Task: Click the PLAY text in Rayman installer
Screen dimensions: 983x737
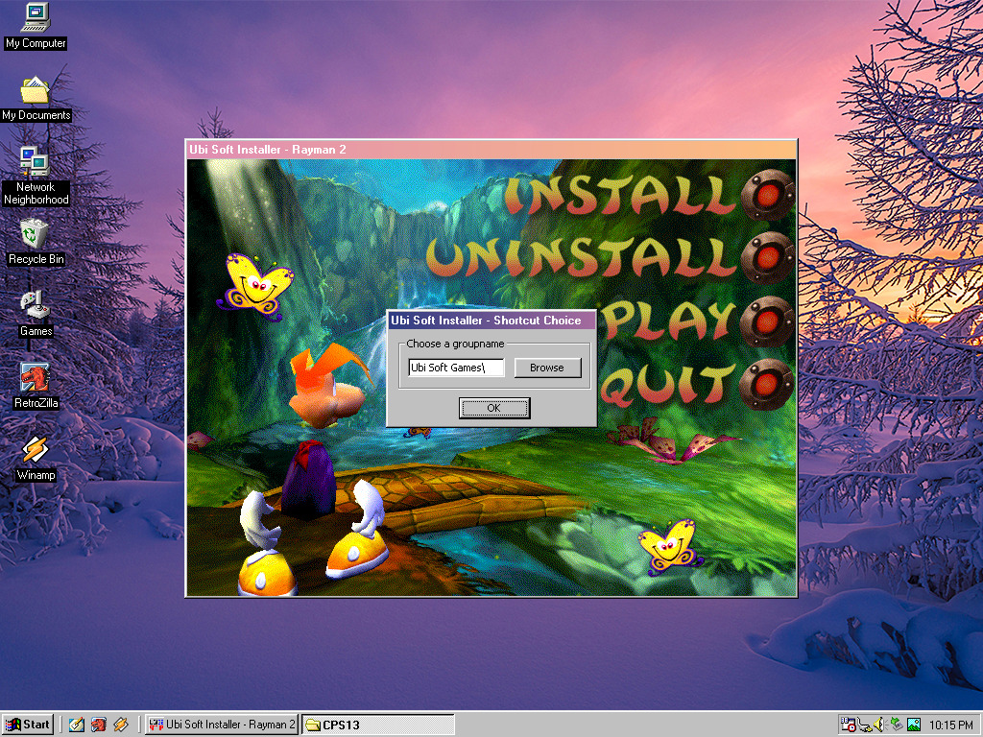Action: click(668, 321)
